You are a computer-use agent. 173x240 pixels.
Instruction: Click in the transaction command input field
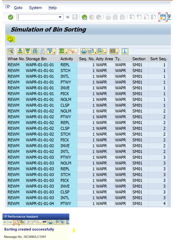38,17
